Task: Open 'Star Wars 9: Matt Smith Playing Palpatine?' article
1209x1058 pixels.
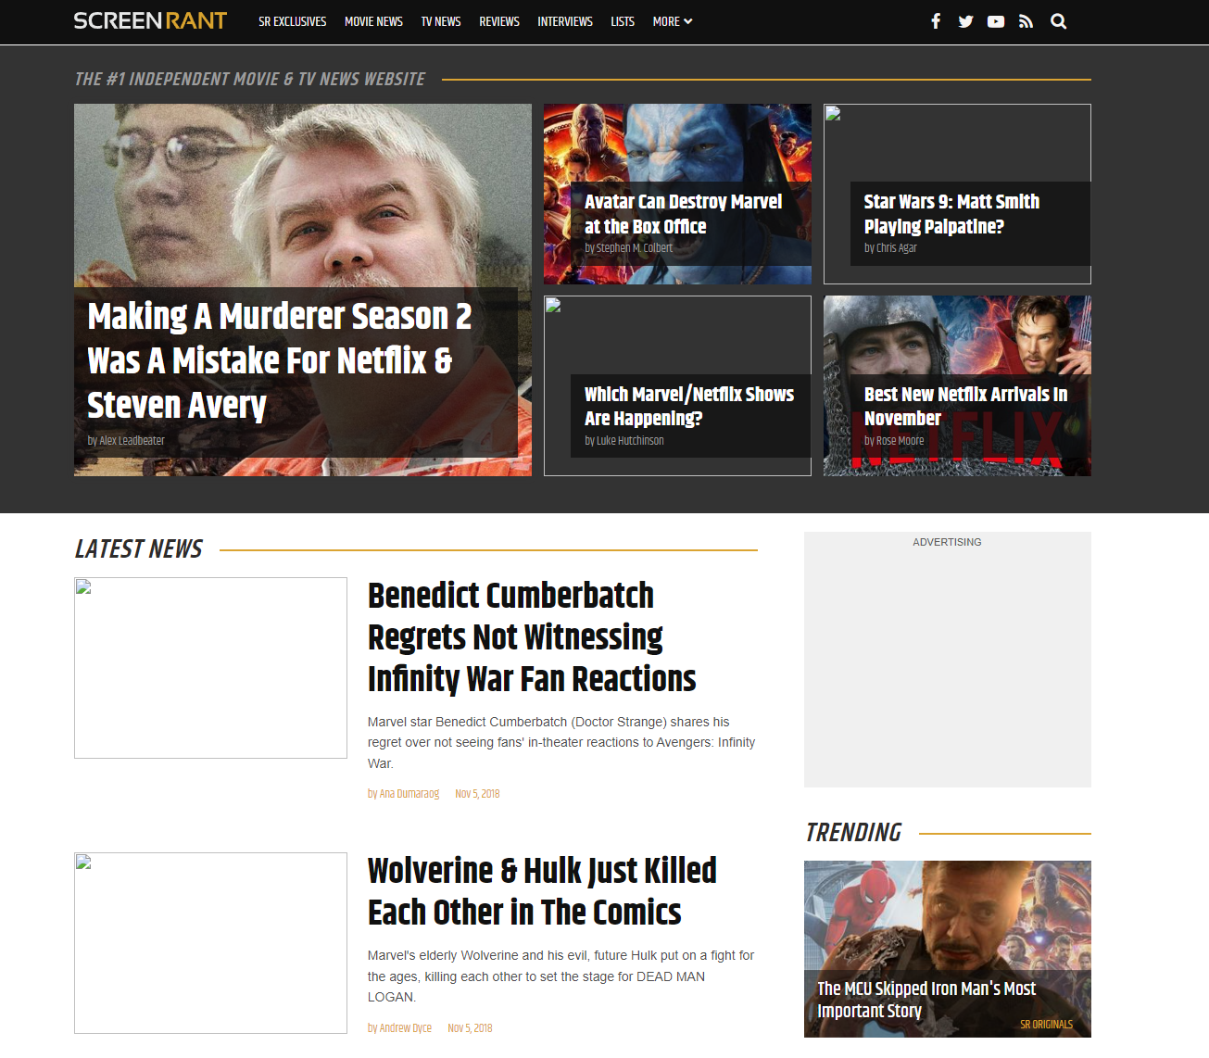Action: pyautogui.click(x=951, y=214)
